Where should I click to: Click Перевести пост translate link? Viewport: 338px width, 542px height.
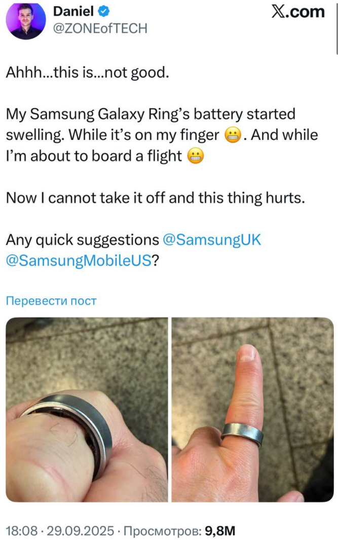(x=51, y=301)
